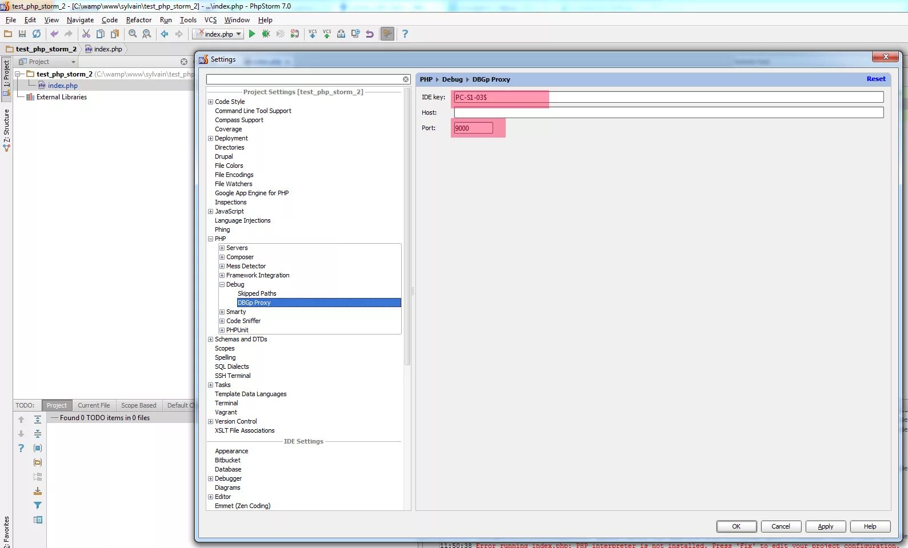Open the Tools menu
Image resolution: width=908 pixels, height=548 pixels.
click(x=188, y=20)
